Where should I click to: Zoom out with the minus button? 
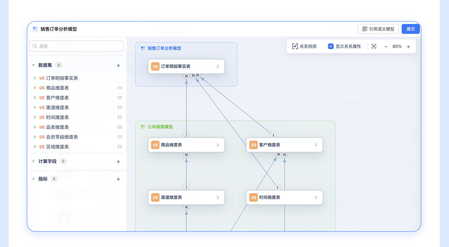pos(386,46)
